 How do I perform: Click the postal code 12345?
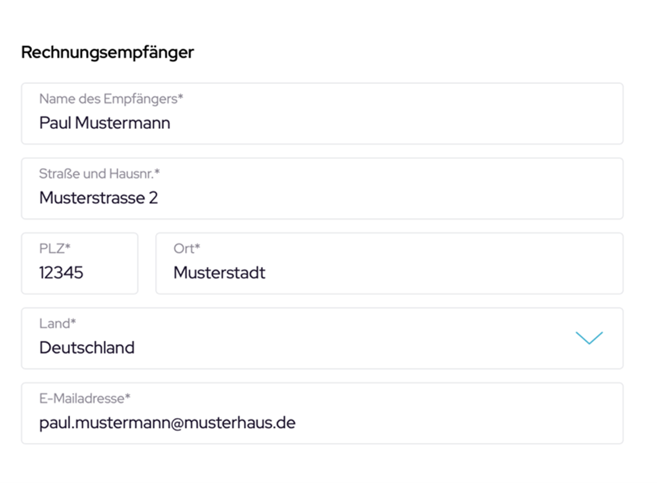(61, 273)
